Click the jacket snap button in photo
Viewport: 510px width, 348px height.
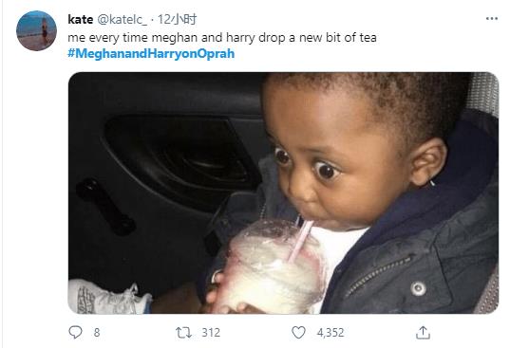418,288
